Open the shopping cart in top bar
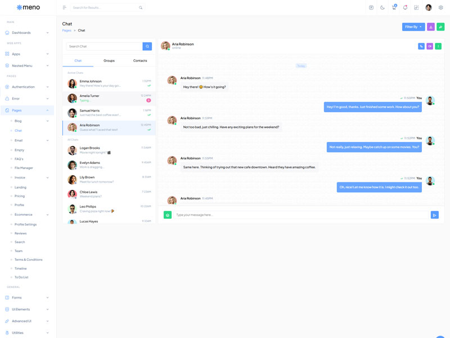Screen dimensions: 450x338 click(394, 8)
